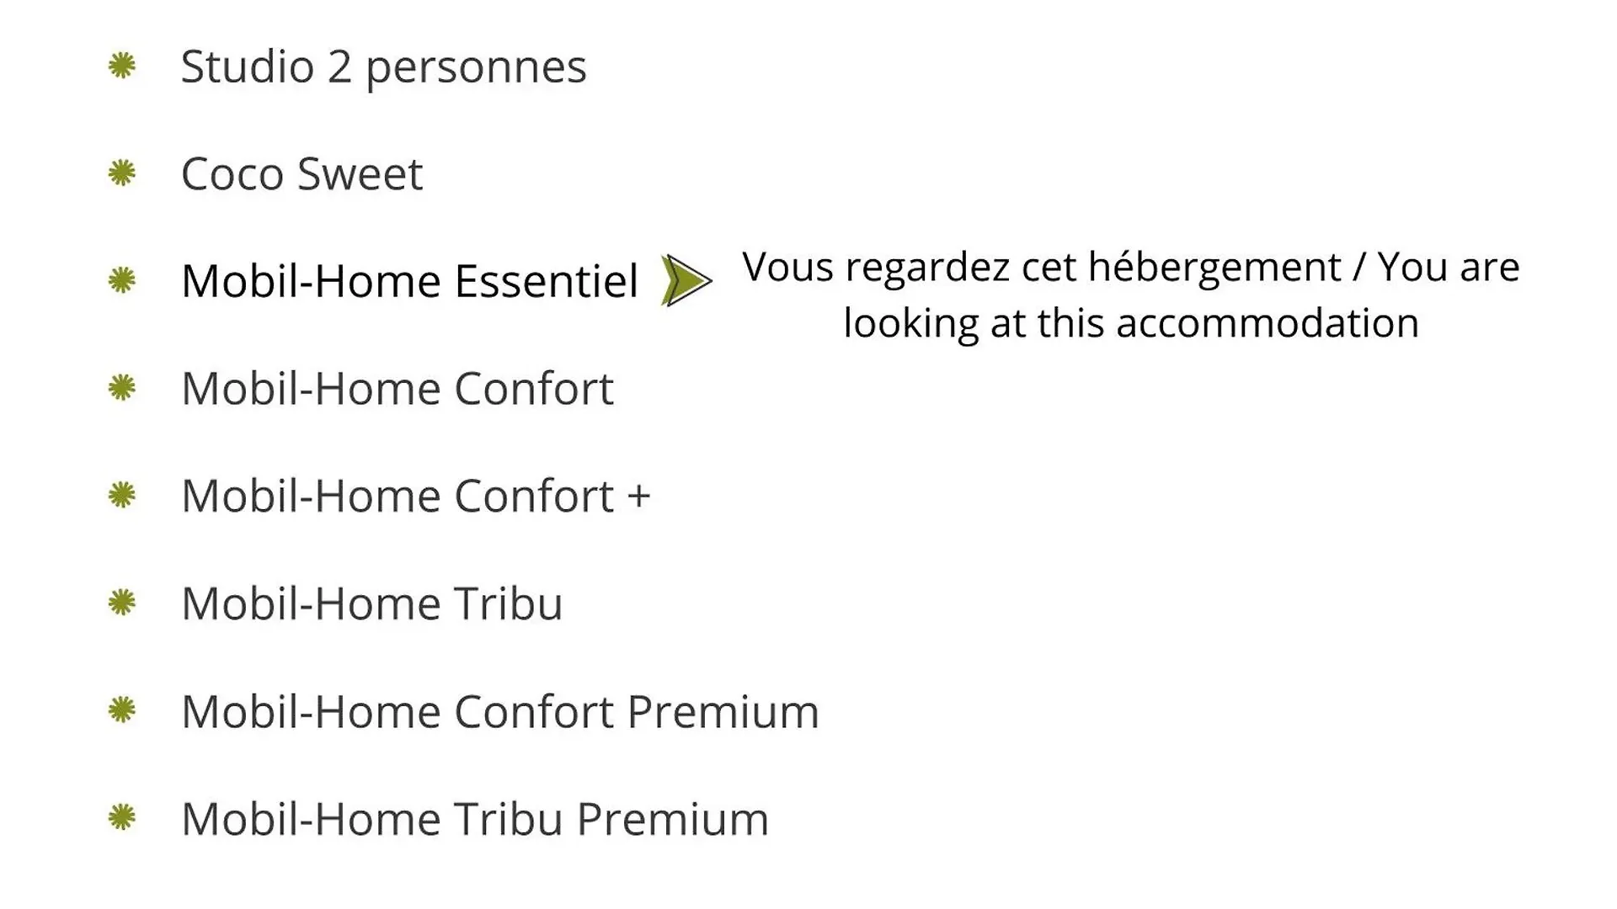
Task: Click the star bullet beside Coco Sweet
Action: pyautogui.click(x=122, y=173)
